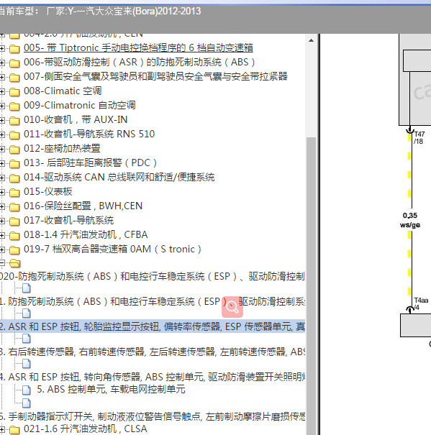Click folder icon of 006 ABS entry
The height and width of the screenshot is (435, 431).
click(14, 63)
